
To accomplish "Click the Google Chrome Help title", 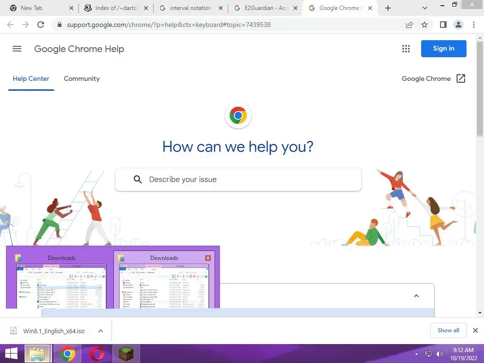I will point(79,49).
